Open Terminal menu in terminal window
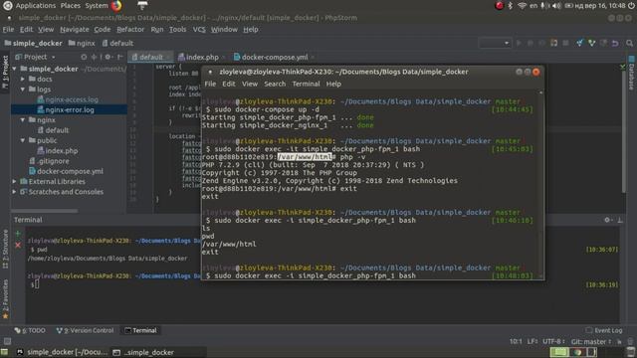Image resolution: width=637 pixels, height=358 pixels. 306,84
